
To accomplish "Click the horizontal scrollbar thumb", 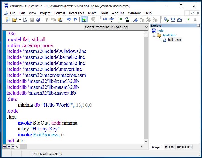I will [23, 147].
